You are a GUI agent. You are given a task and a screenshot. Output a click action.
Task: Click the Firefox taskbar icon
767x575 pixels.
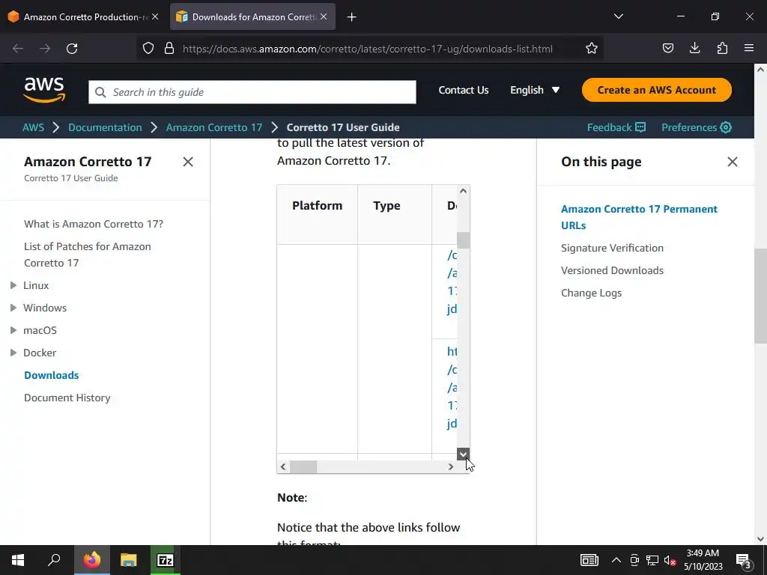click(91, 560)
